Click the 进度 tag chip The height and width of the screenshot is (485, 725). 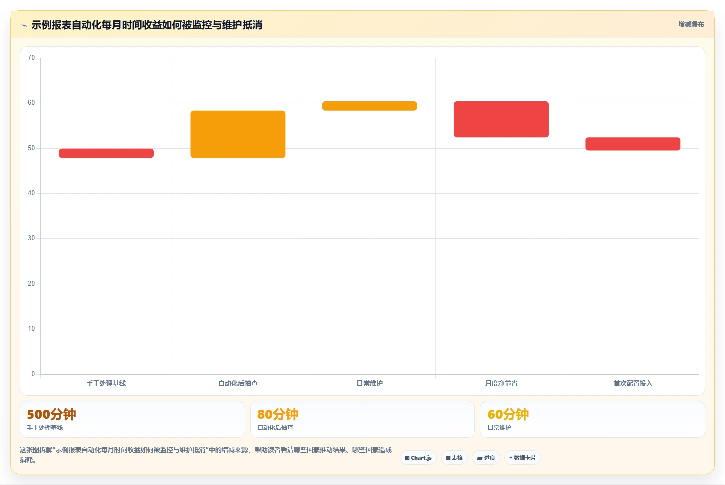pos(486,458)
